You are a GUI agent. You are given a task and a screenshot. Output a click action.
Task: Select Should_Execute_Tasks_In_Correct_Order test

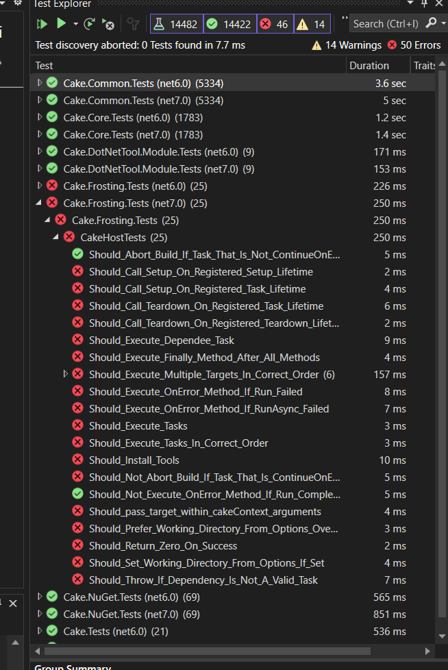point(179,443)
